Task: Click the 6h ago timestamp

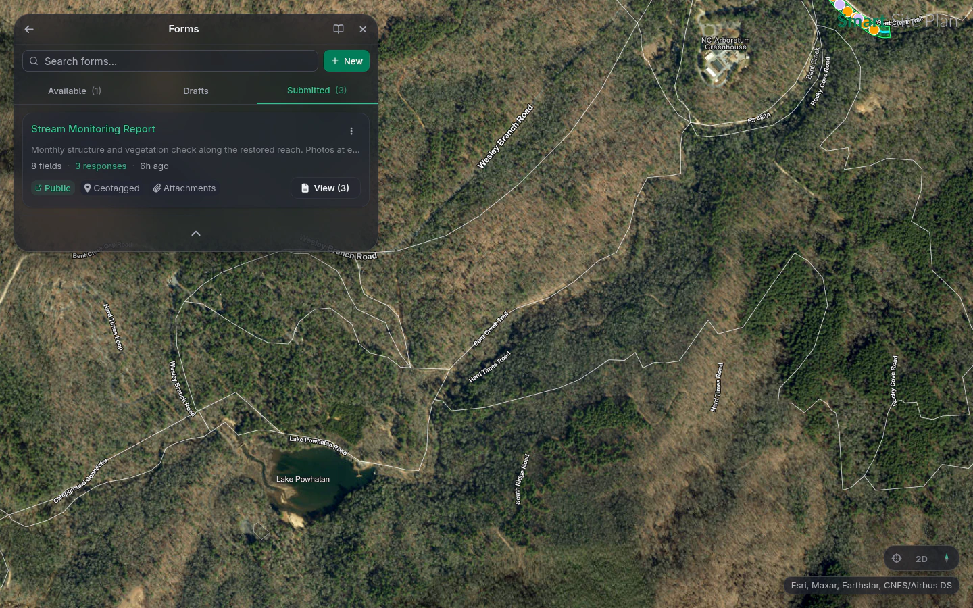Action: coord(154,166)
